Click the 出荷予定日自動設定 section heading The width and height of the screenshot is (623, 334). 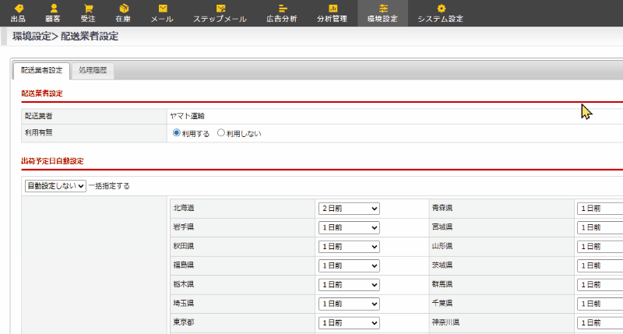click(52, 161)
